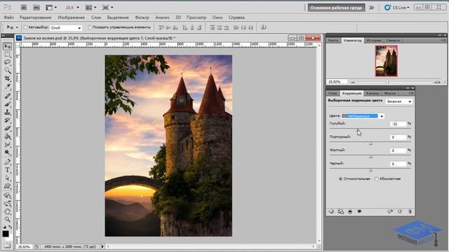Open the Редактирование menu

tap(35, 17)
